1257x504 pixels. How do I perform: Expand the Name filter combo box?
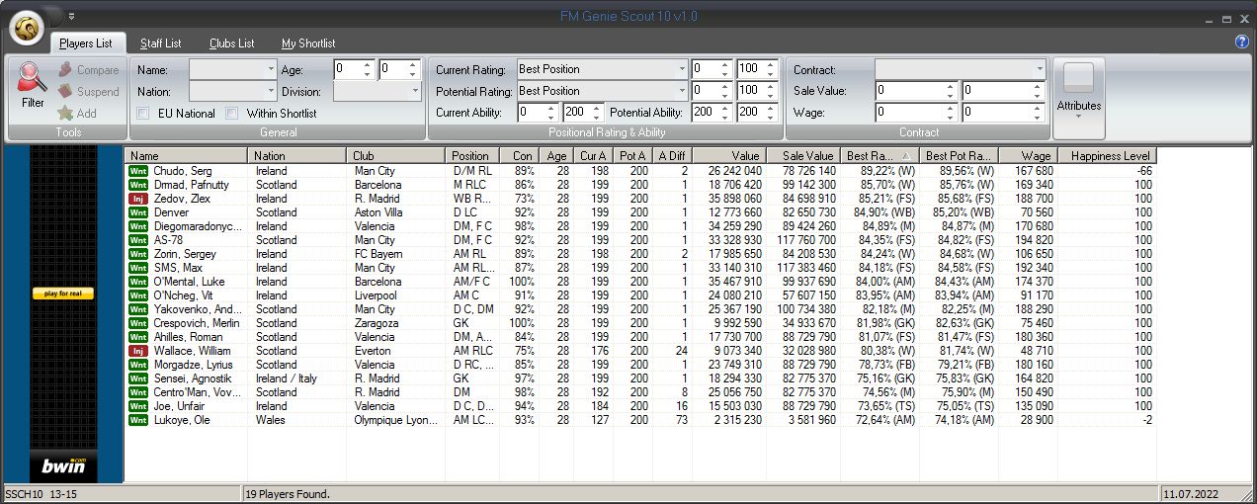[271, 70]
